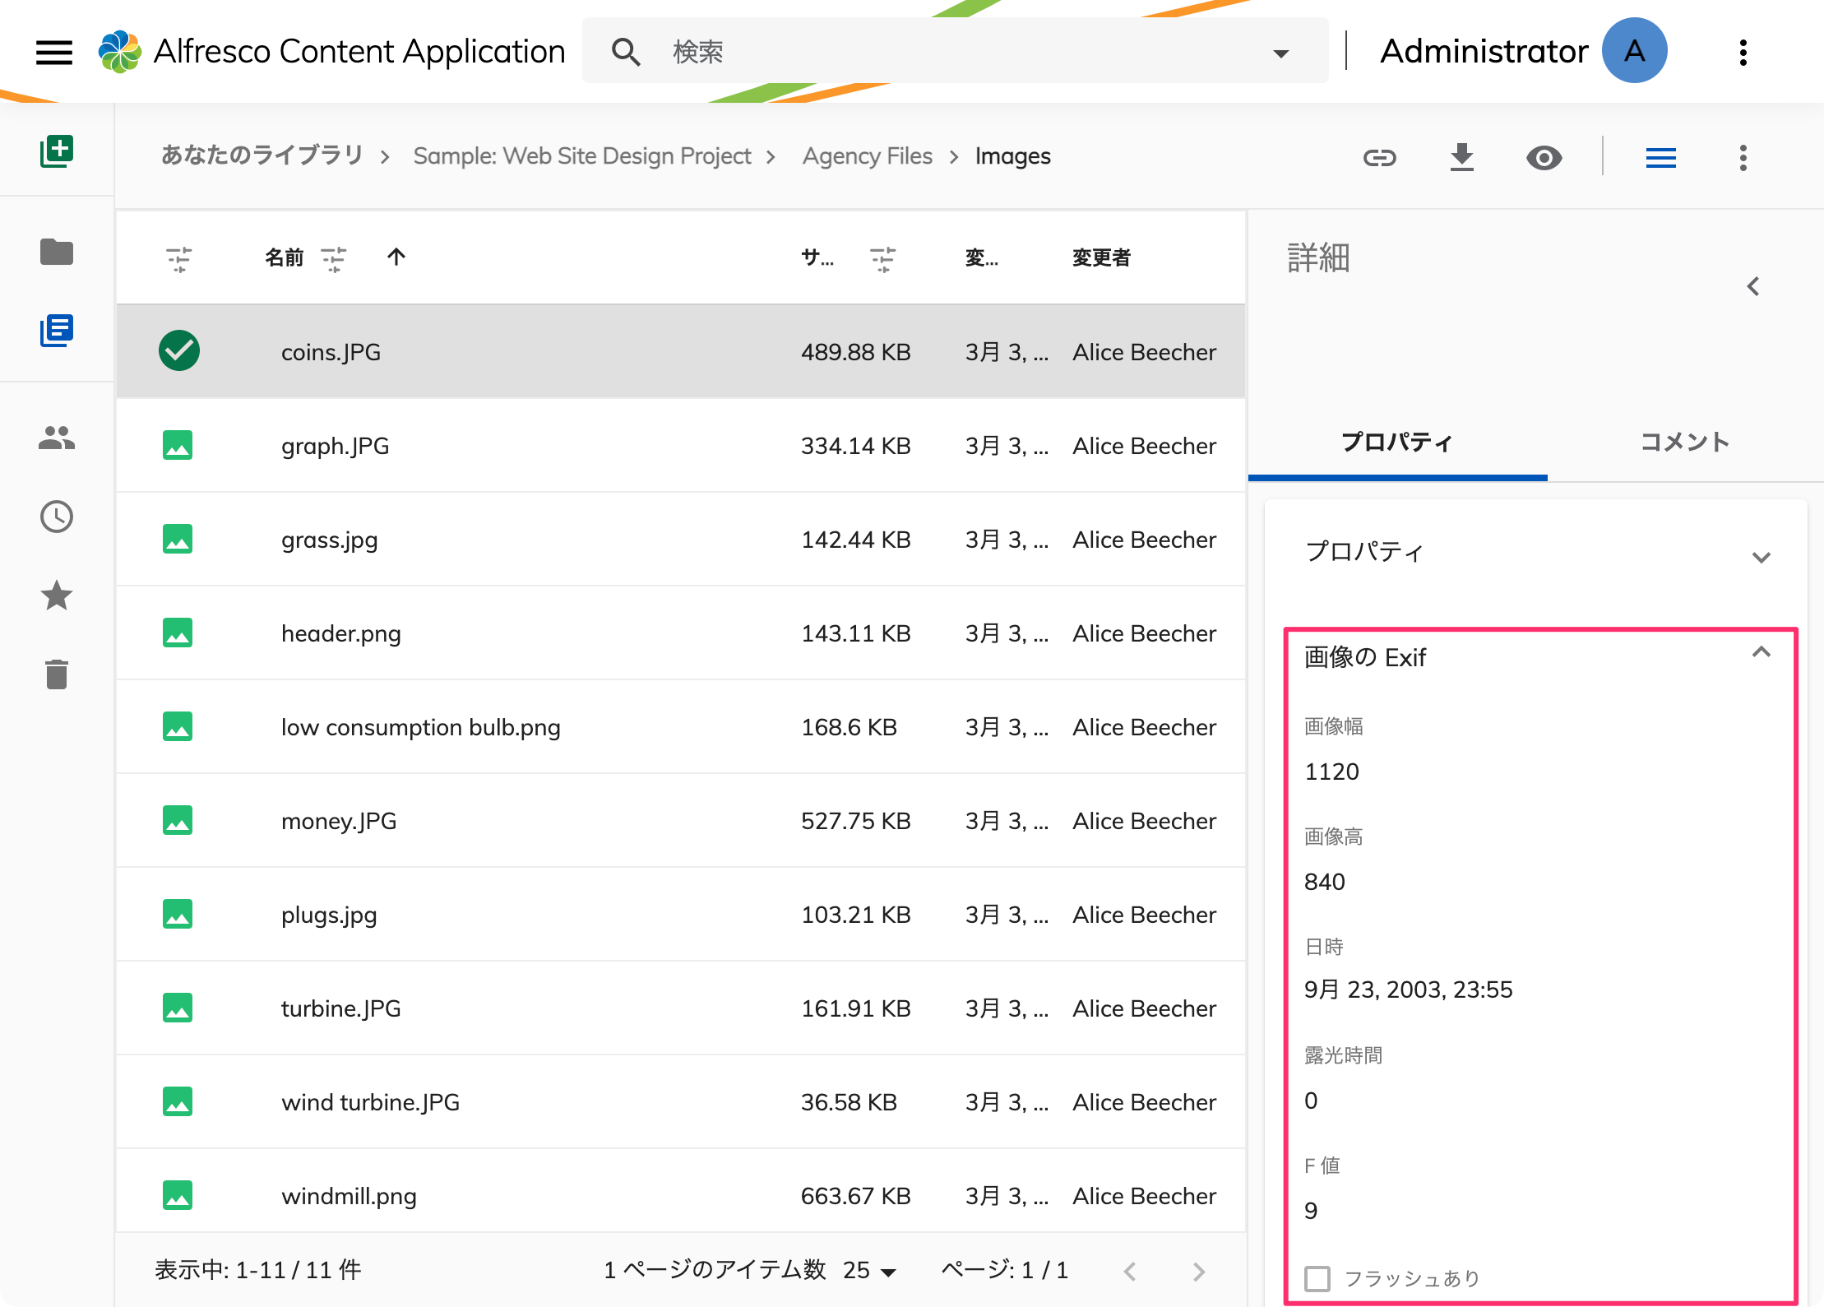Open the trash bin in sidebar

pyautogui.click(x=57, y=674)
